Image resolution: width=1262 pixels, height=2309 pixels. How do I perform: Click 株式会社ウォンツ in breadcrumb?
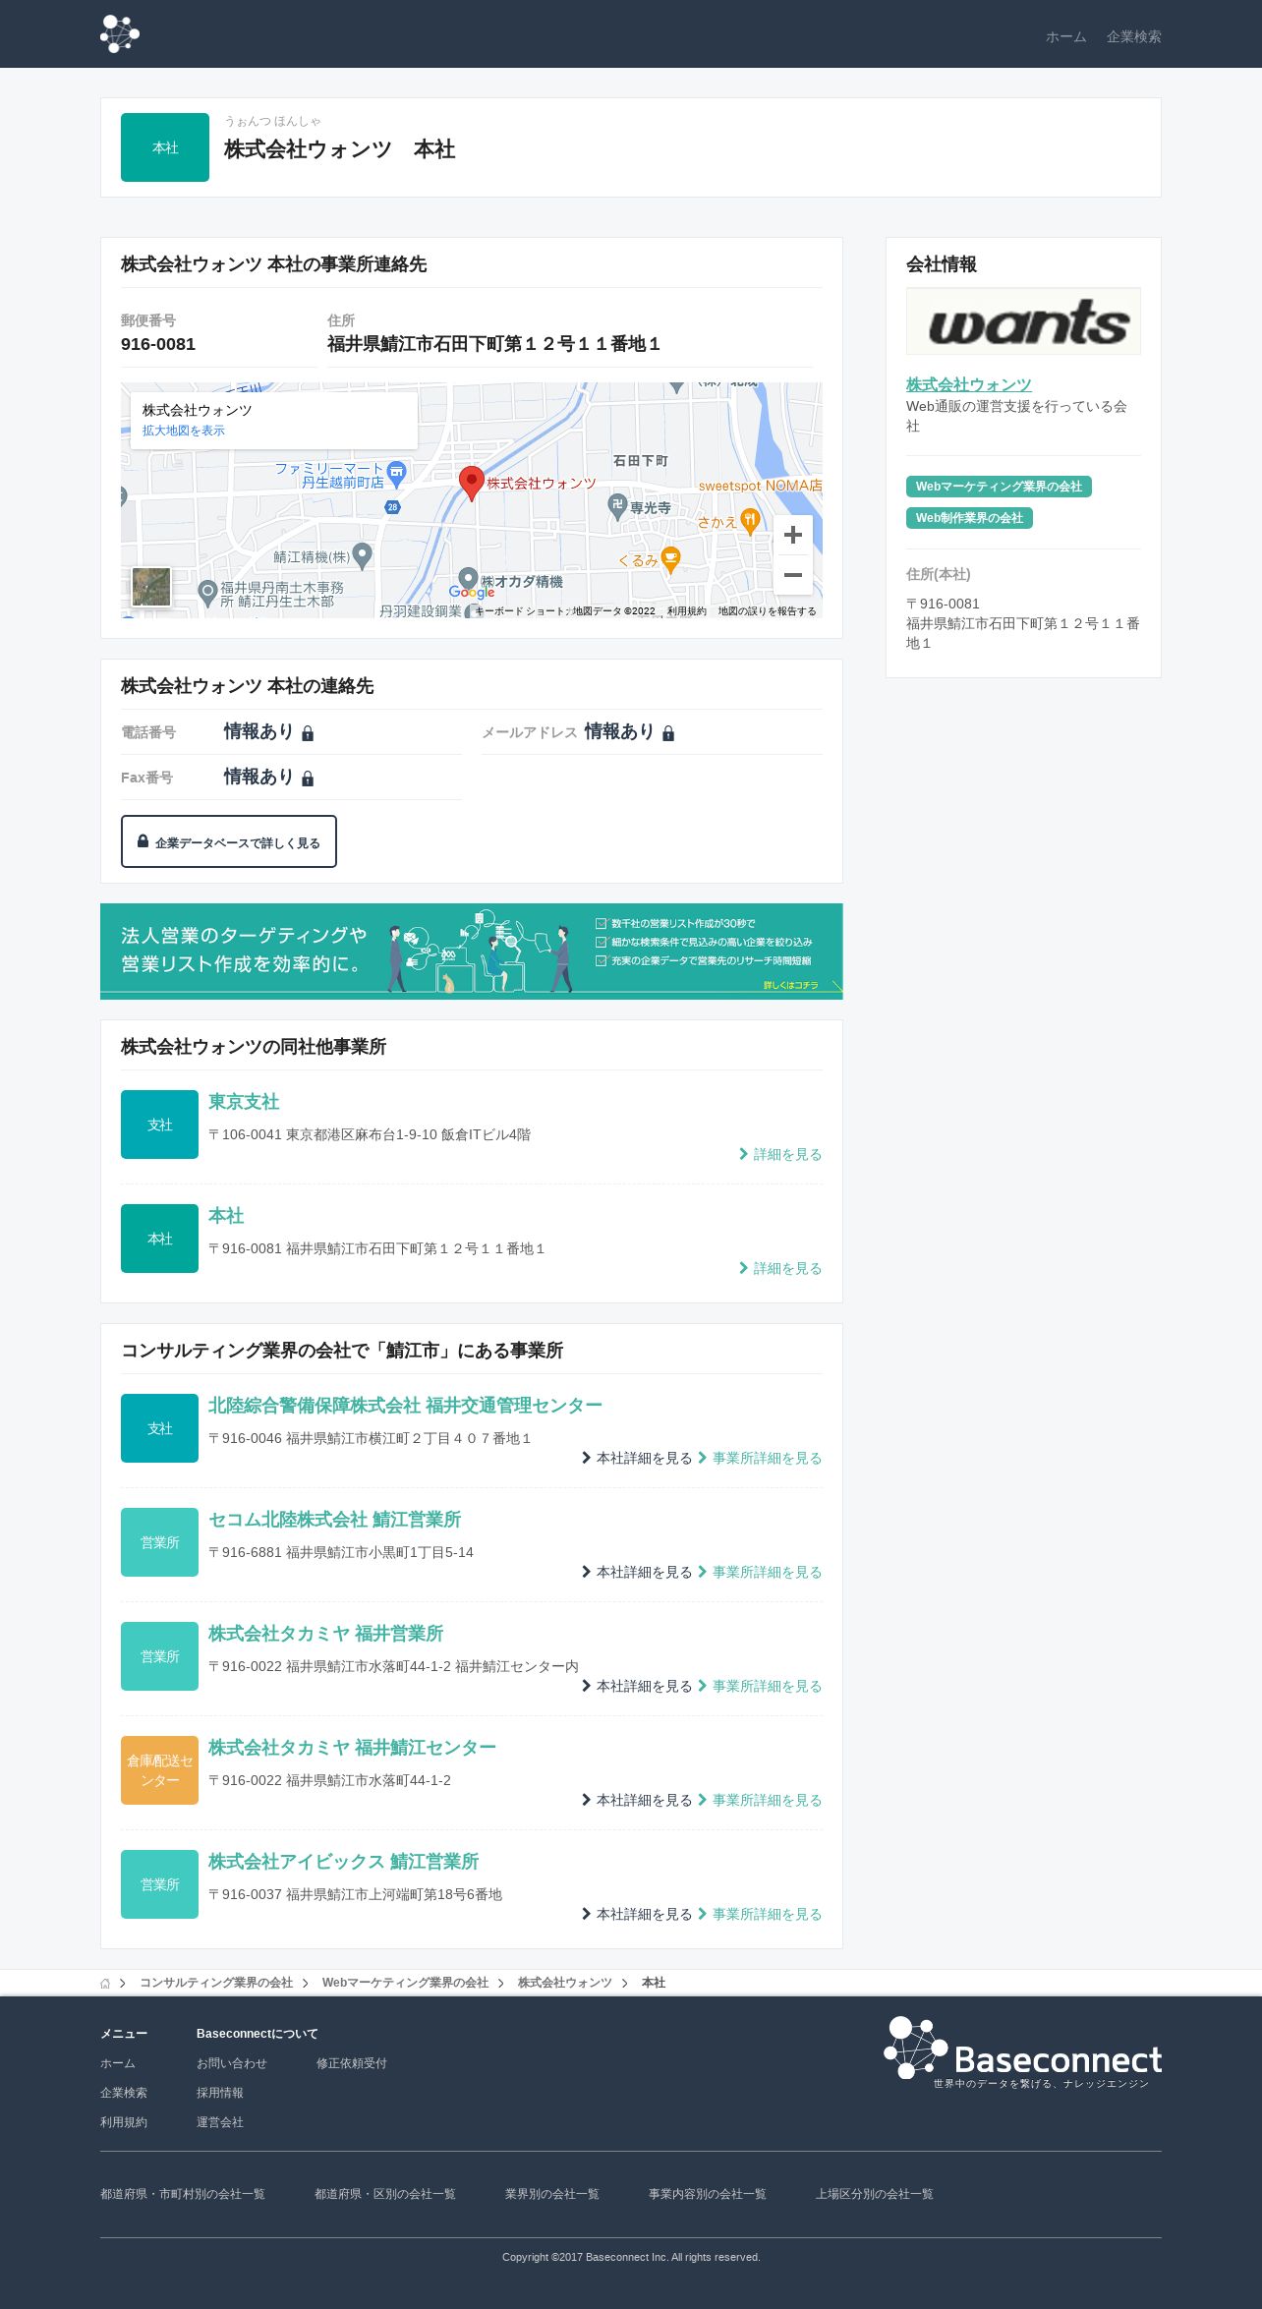click(x=565, y=1983)
